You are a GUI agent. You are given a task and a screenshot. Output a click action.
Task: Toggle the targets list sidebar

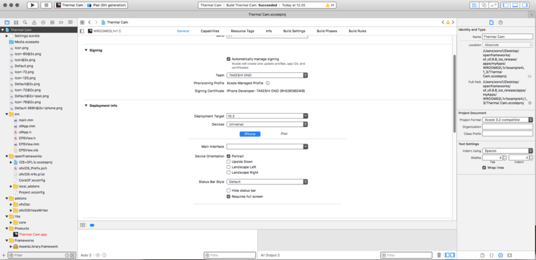pyautogui.click(x=82, y=31)
